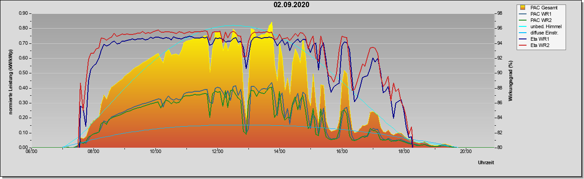584x179 pixels.
Task: Click the 16:00 time axis label
Action: point(341,151)
